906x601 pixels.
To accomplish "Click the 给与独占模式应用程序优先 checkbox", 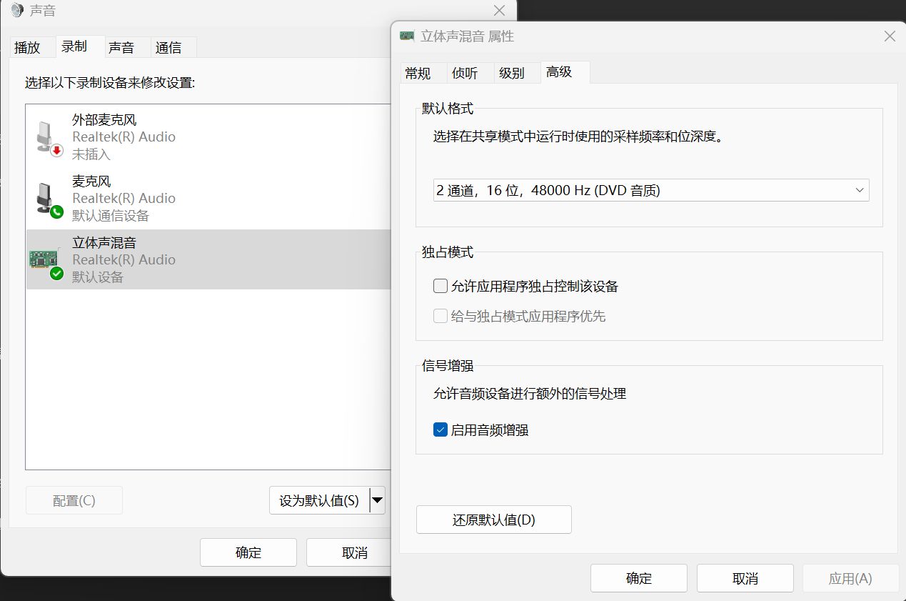I will click(x=441, y=315).
